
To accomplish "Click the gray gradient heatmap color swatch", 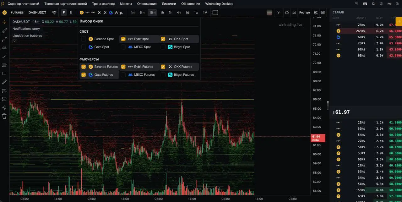I will pyautogui.click(x=269, y=13).
